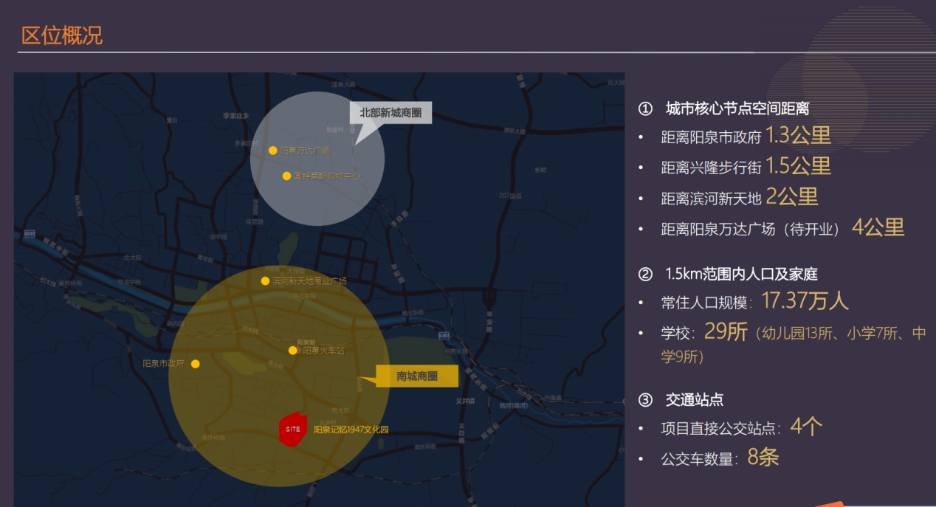Click the yellow dot beside 奥特莱斯购物中心

(286, 176)
